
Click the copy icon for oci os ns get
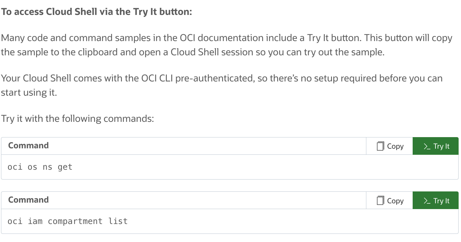[380, 146]
